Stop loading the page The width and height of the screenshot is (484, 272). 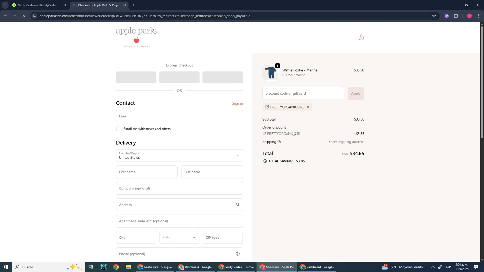coord(24,16)
